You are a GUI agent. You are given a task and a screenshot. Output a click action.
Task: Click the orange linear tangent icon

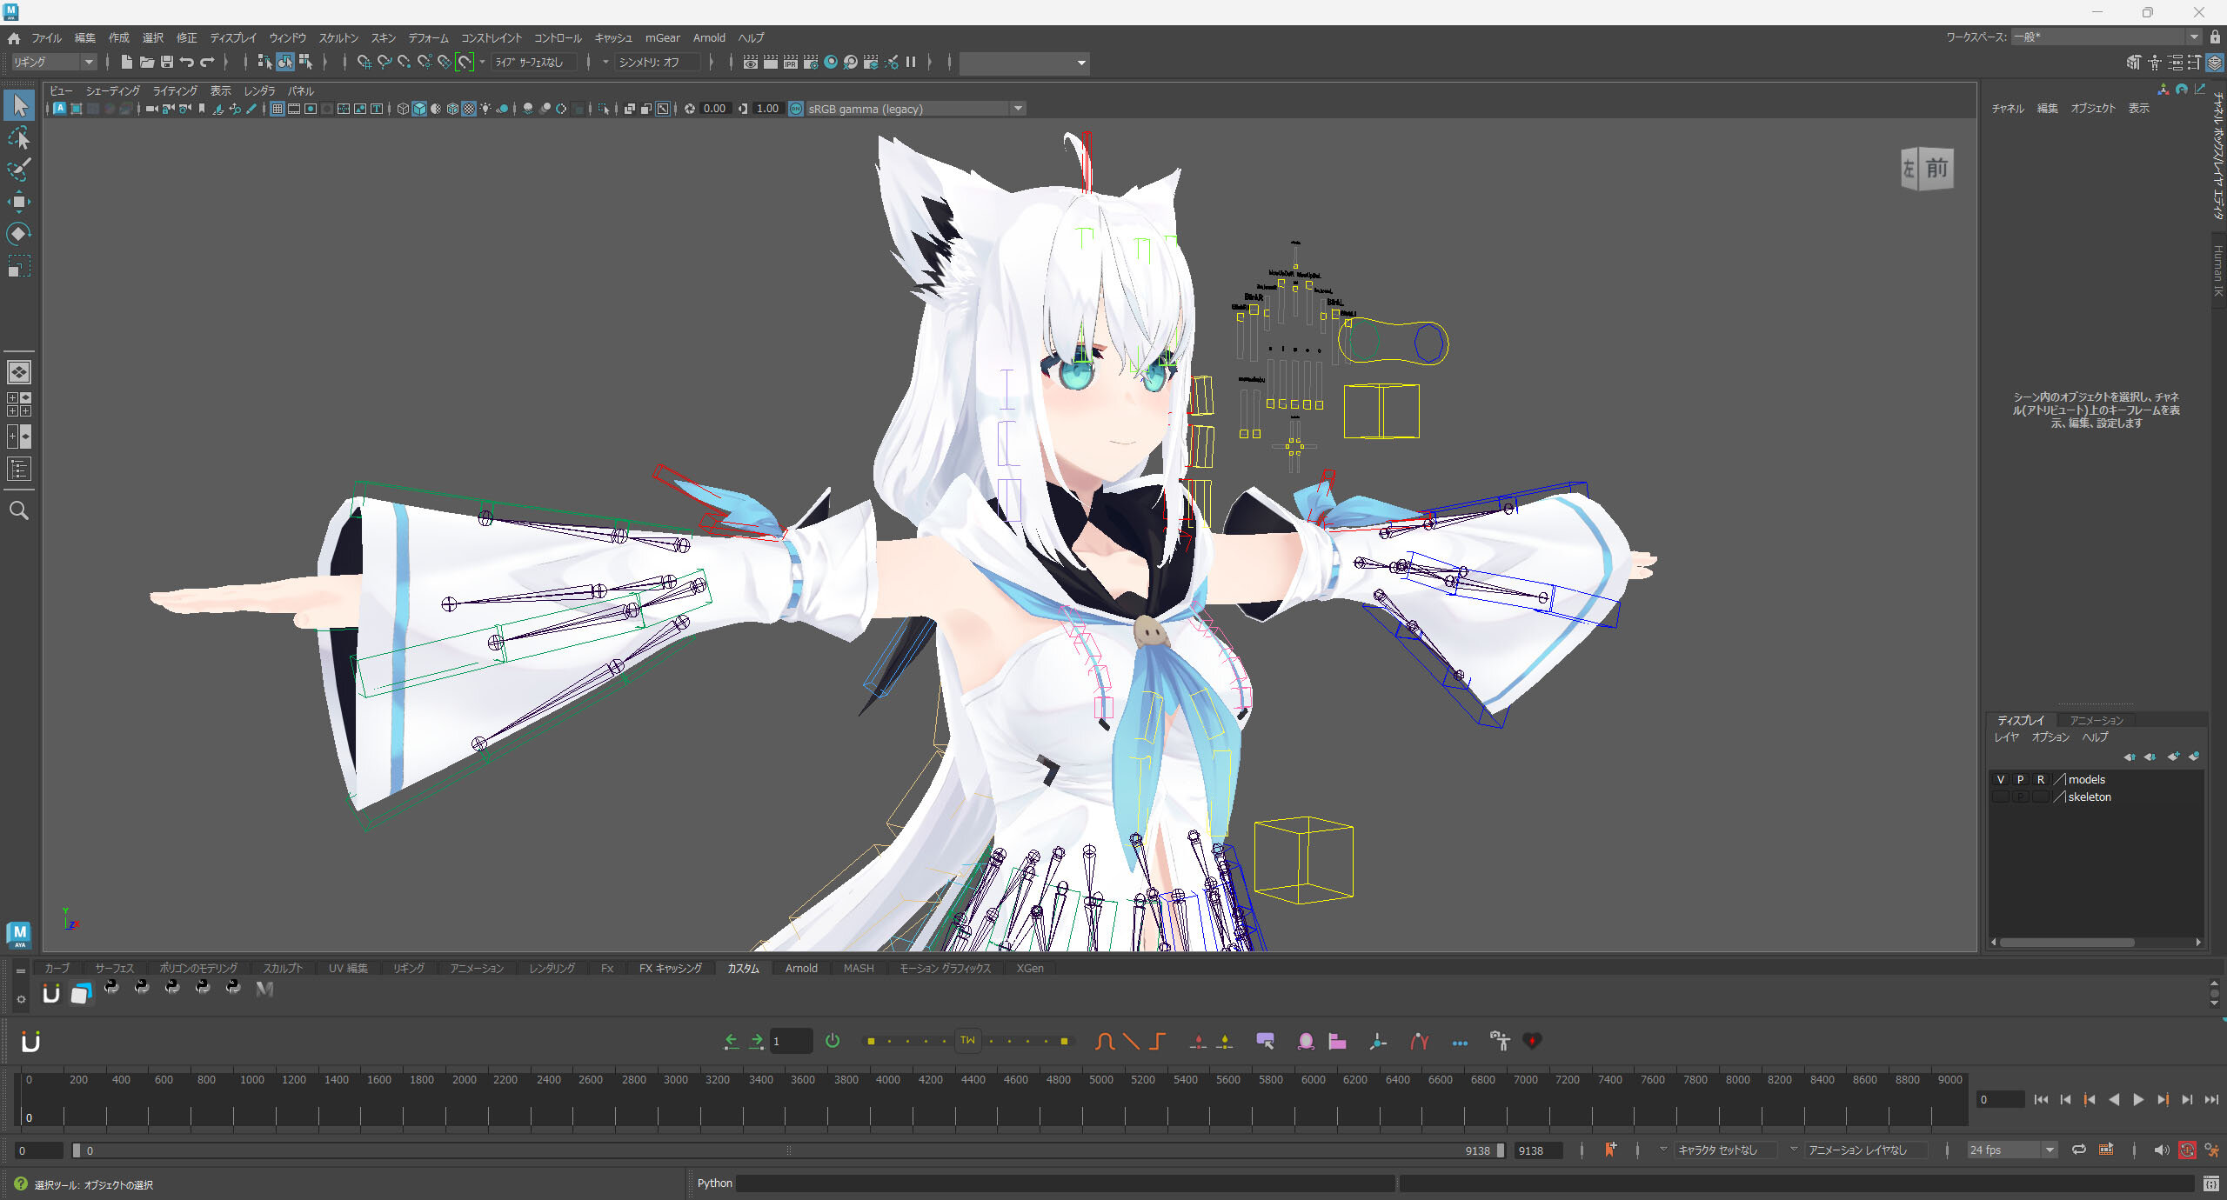pyautogui.click(x=1131, y=1041)
